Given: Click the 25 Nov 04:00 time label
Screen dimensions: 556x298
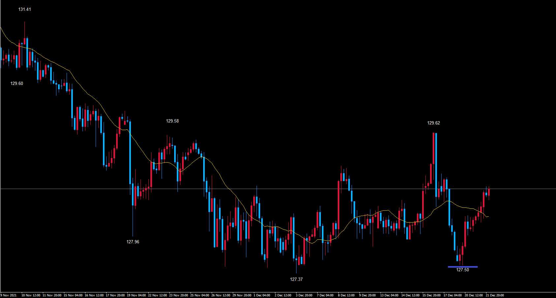Looking at the screenshot, I should pos(200,295).
